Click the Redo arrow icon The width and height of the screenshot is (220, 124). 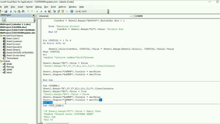click(x=32, y=11)
